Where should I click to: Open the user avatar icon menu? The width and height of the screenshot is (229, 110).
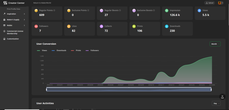(219, 3)
